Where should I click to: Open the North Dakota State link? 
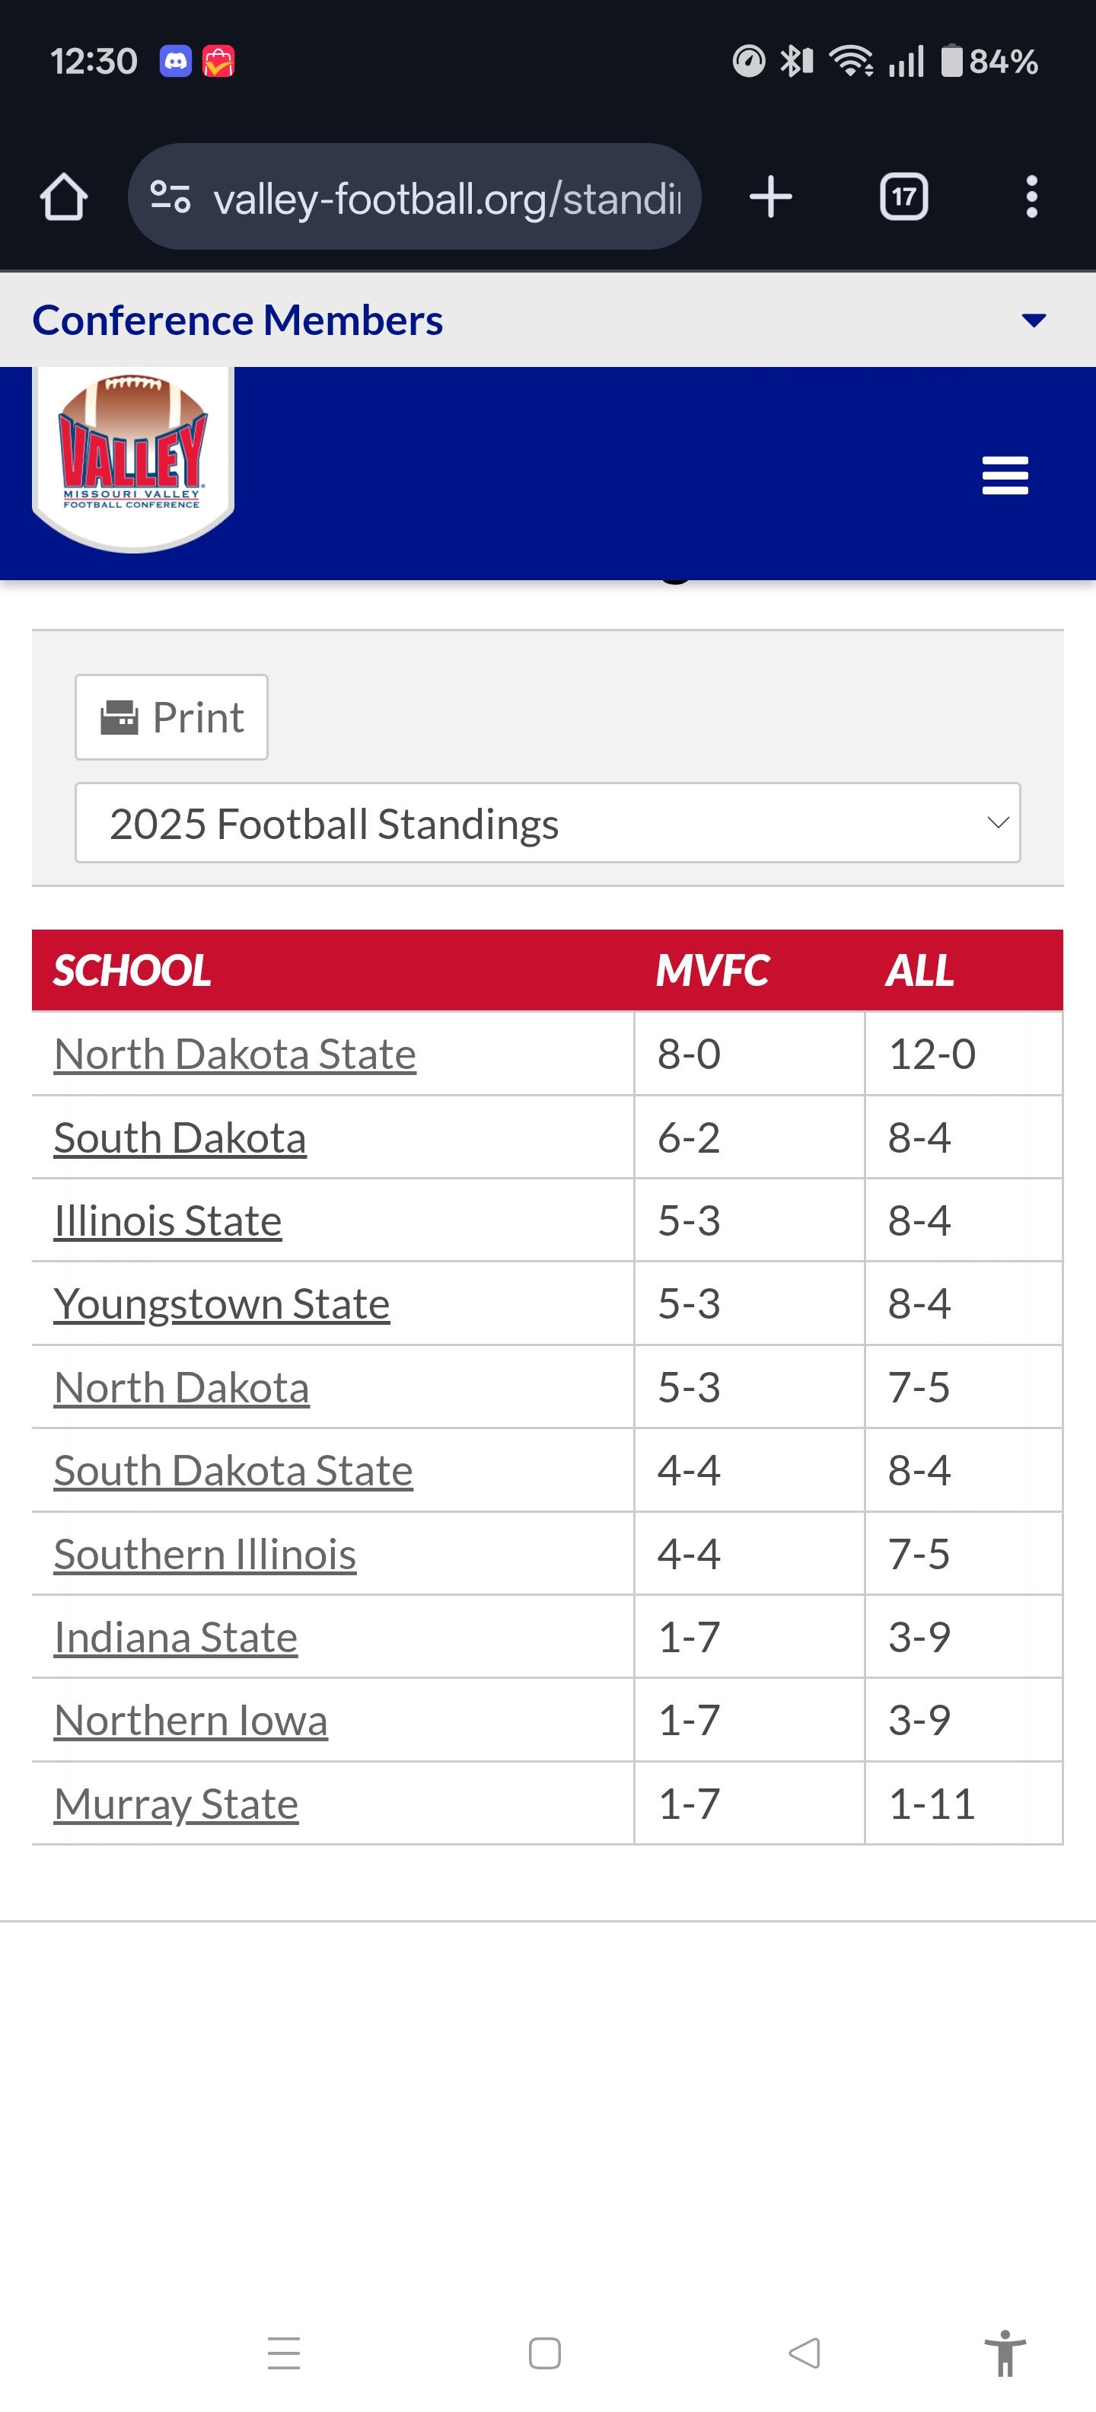235,1054
